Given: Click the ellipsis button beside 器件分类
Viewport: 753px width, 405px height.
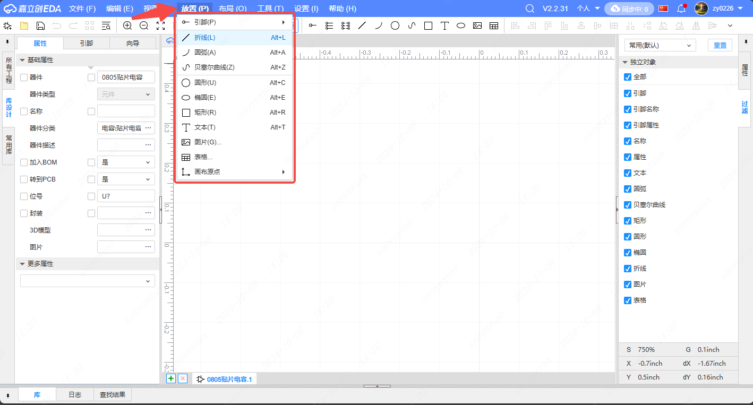Looking at the screenshot, I should click(148, 128).
